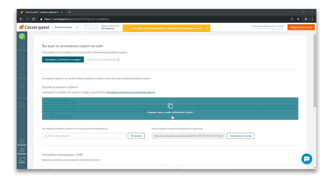Bookmark the page with the star icon
Screen dimensions: 333x178
[298, 19]
